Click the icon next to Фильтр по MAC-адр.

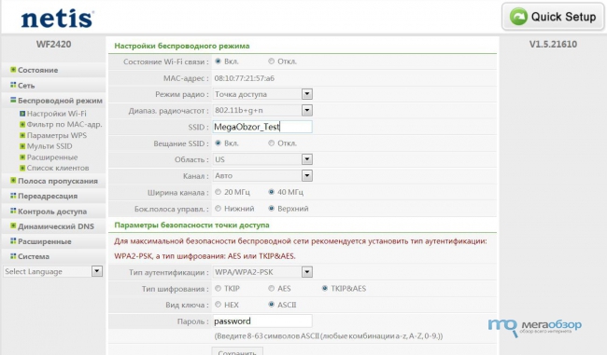pos(22,124)
